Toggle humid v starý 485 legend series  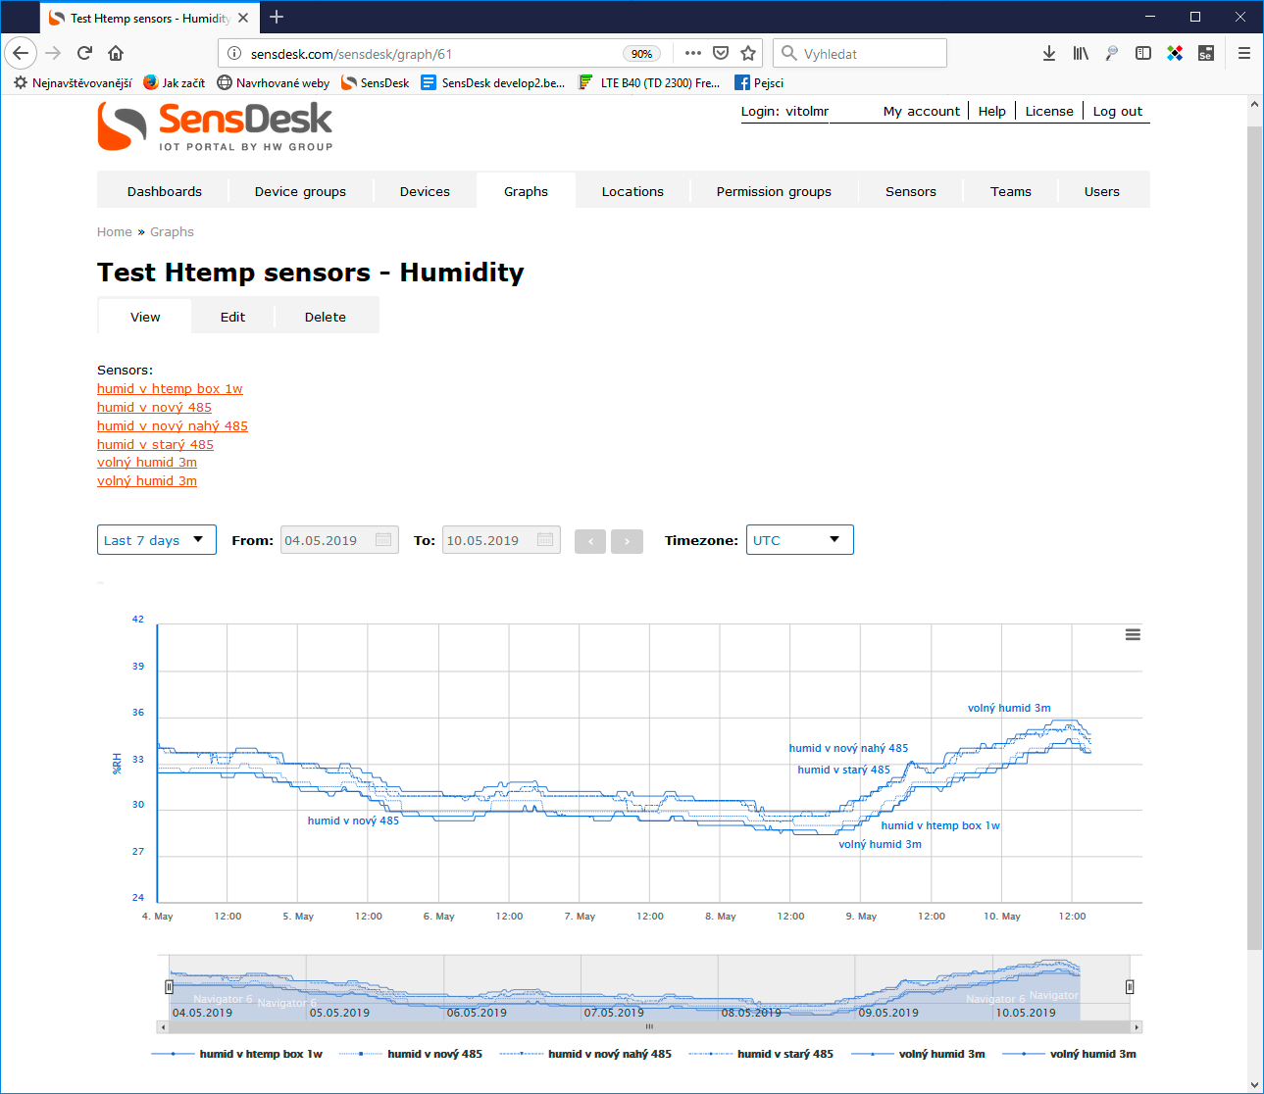point(761,1054)
